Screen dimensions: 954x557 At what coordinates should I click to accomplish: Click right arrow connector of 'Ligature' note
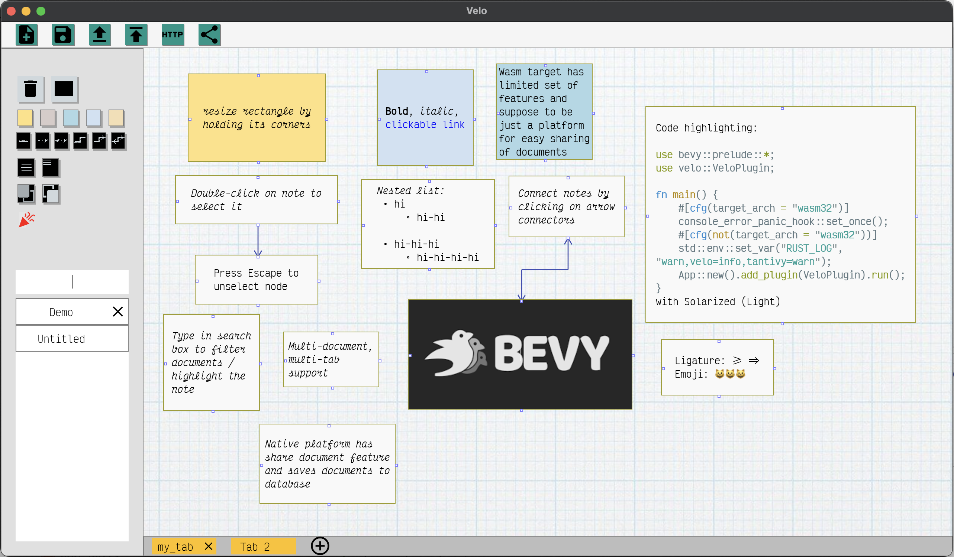coord(775,369)
